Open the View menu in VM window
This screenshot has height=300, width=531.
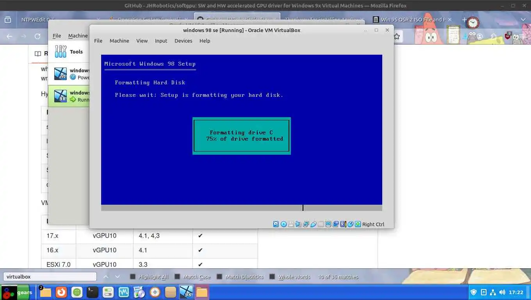point(142,41)
